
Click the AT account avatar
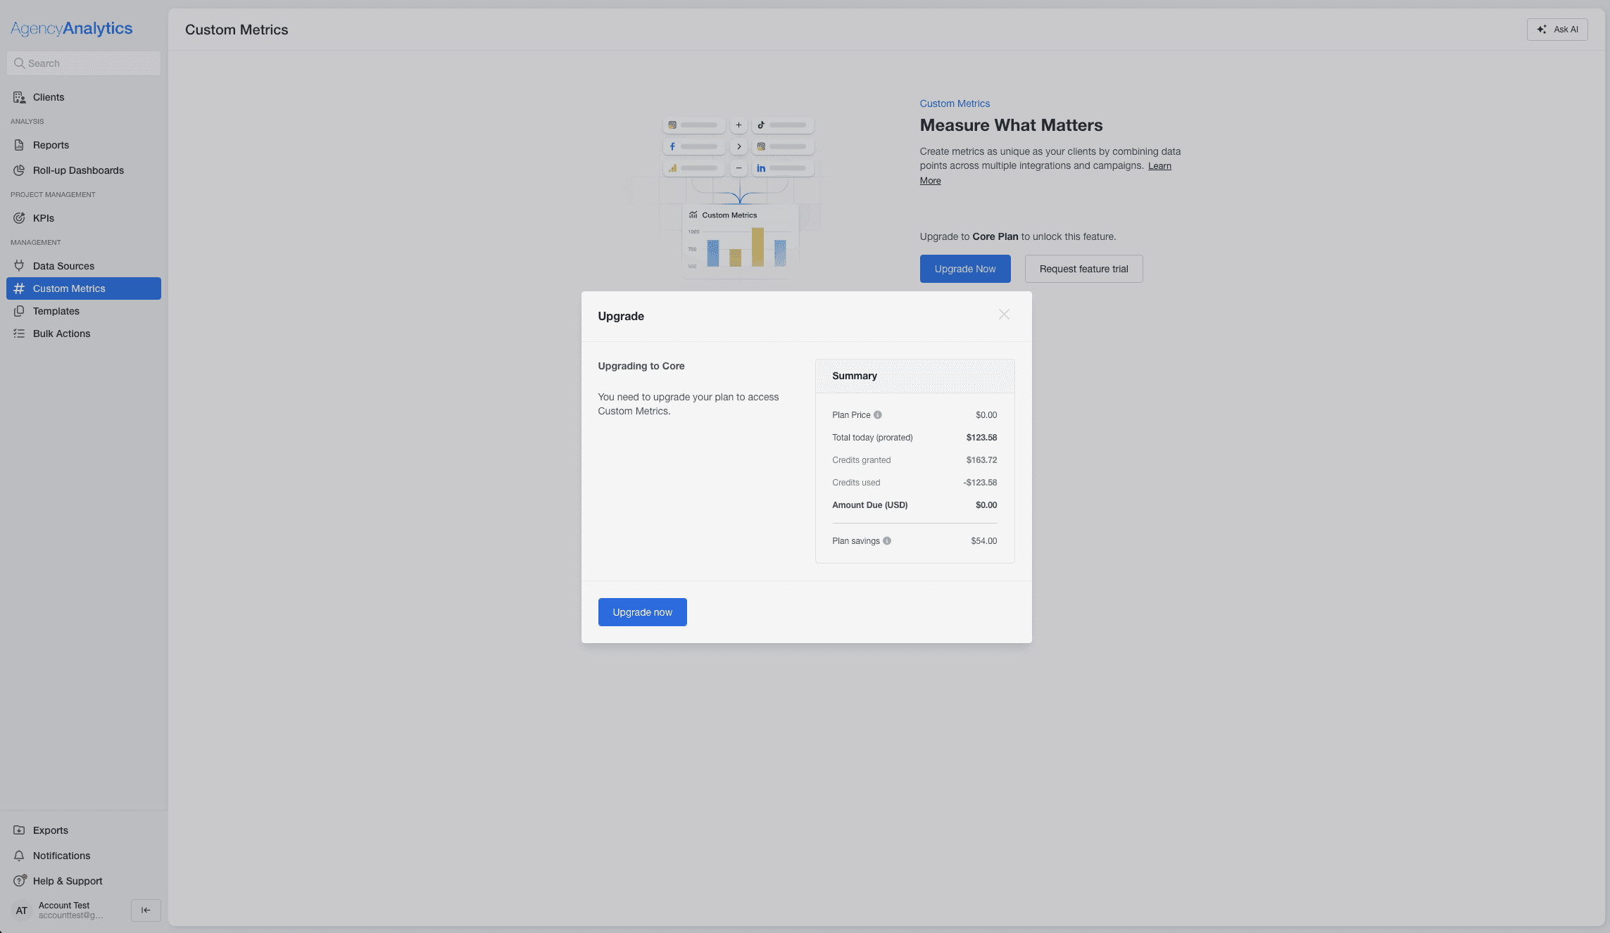22,910
